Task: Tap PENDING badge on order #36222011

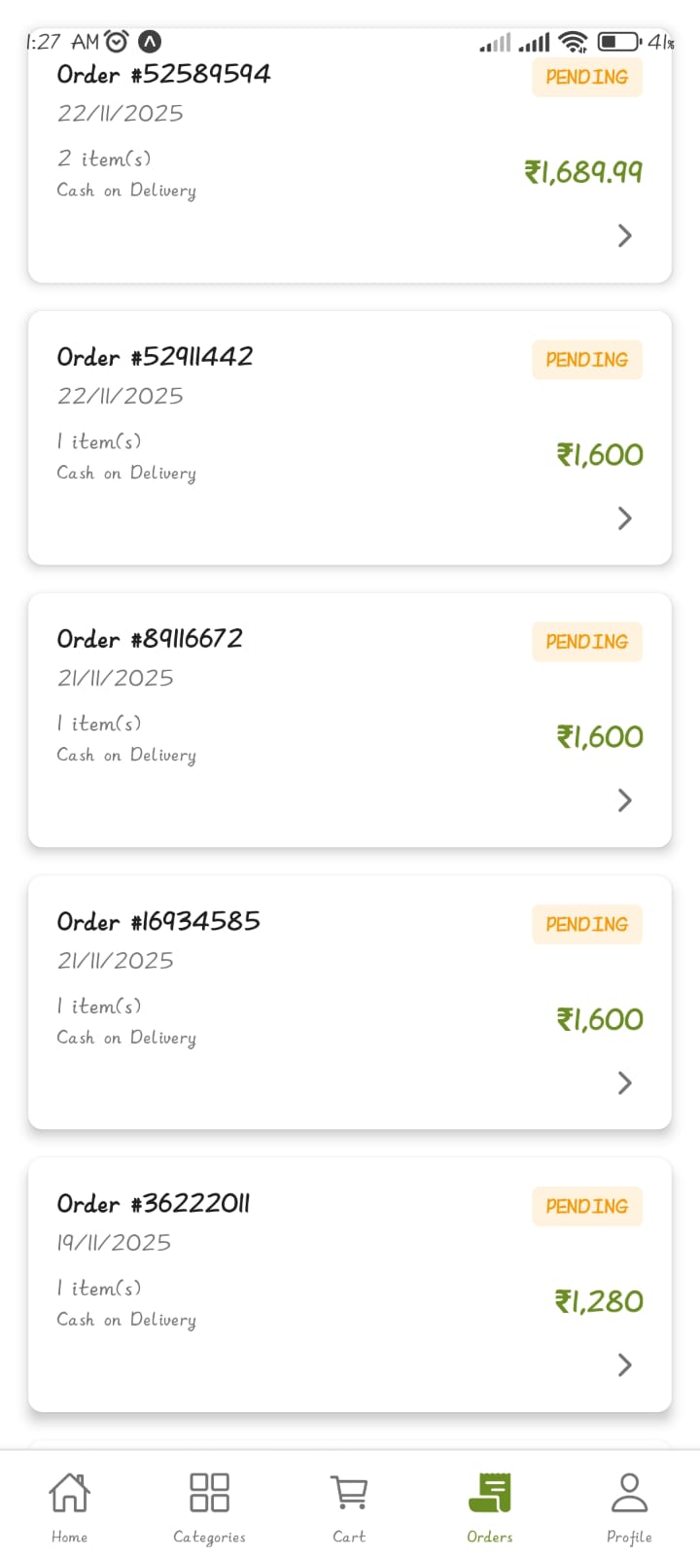Action: pyautogui.click(x=587, y=1206)
